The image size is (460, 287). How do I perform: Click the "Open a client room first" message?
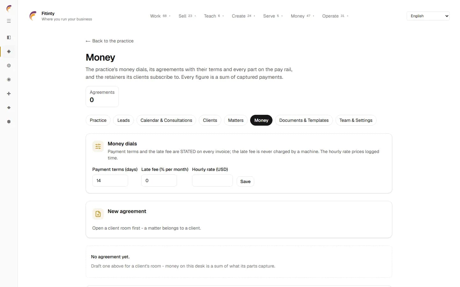[x=147, y=228]
